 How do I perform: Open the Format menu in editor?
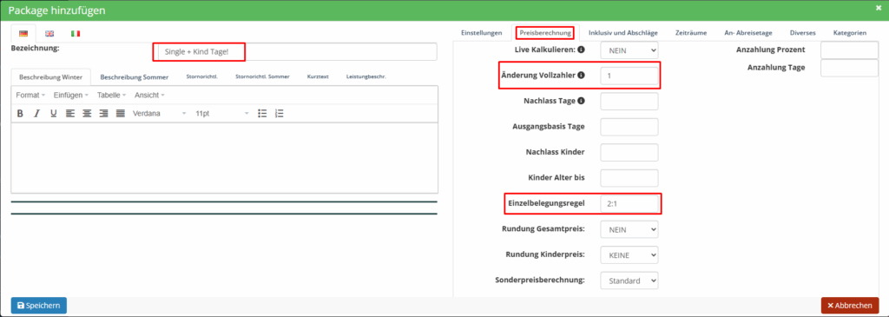pos(30,95)
